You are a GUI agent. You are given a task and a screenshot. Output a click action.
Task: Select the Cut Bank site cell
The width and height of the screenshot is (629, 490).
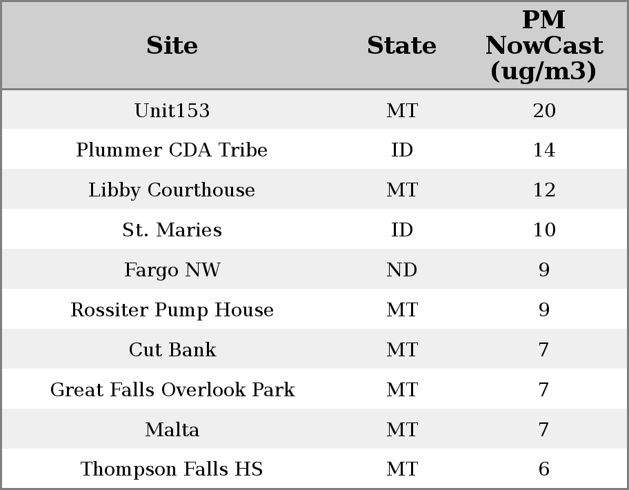[172, 350]
